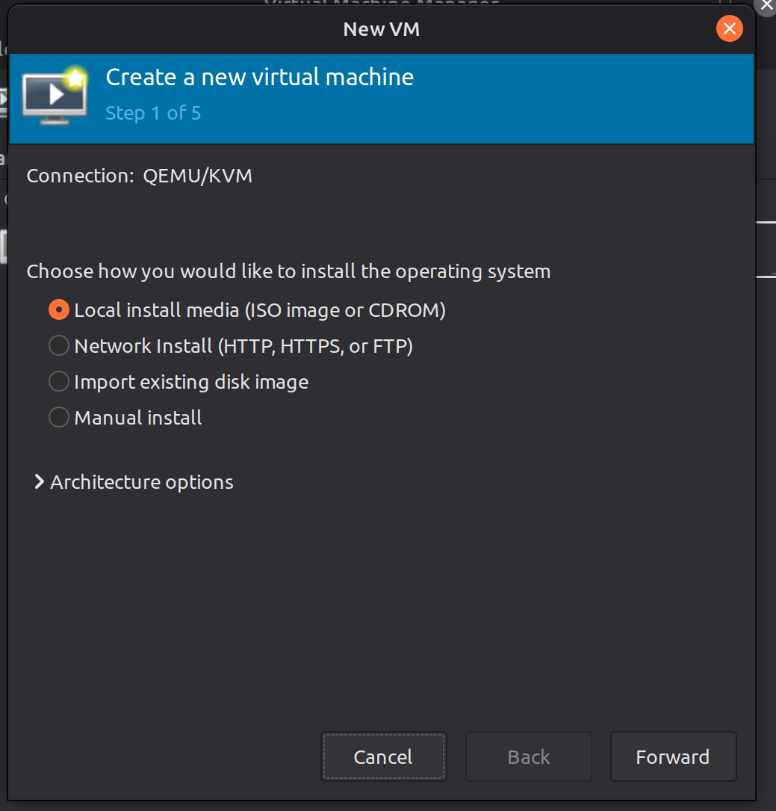Click the partially hidden toolbar icon behind the dialog
The height and width of the screenshot is (811, 776).
(4, 101)
